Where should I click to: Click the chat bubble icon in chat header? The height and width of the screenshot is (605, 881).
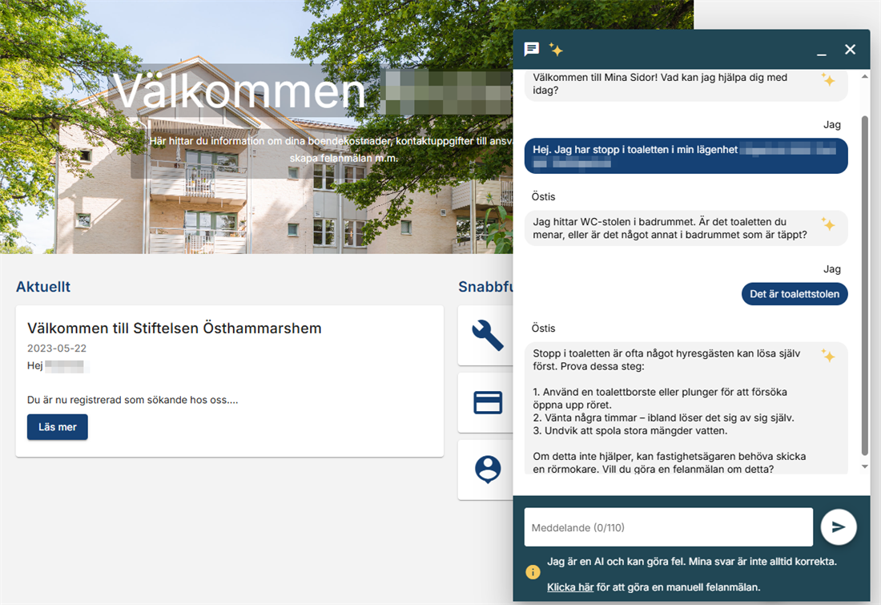(531, 50)
